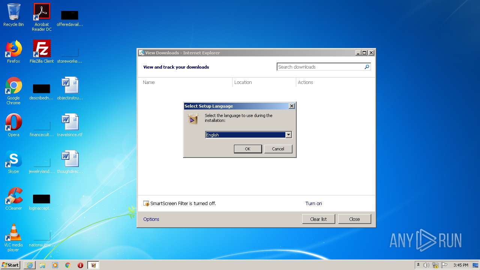Image resolution: width=480 pixels, height=270 pixels.
Task: Click Close button in View Downloads
Action: [354, 219]
